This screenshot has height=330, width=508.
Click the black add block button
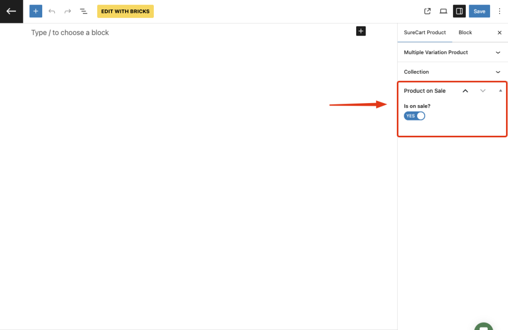(x=361, y=31)
